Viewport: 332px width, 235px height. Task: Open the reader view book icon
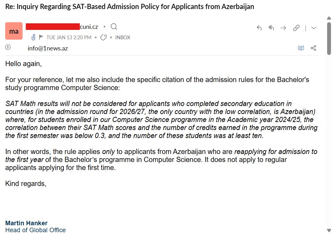(x=301, y=48)
